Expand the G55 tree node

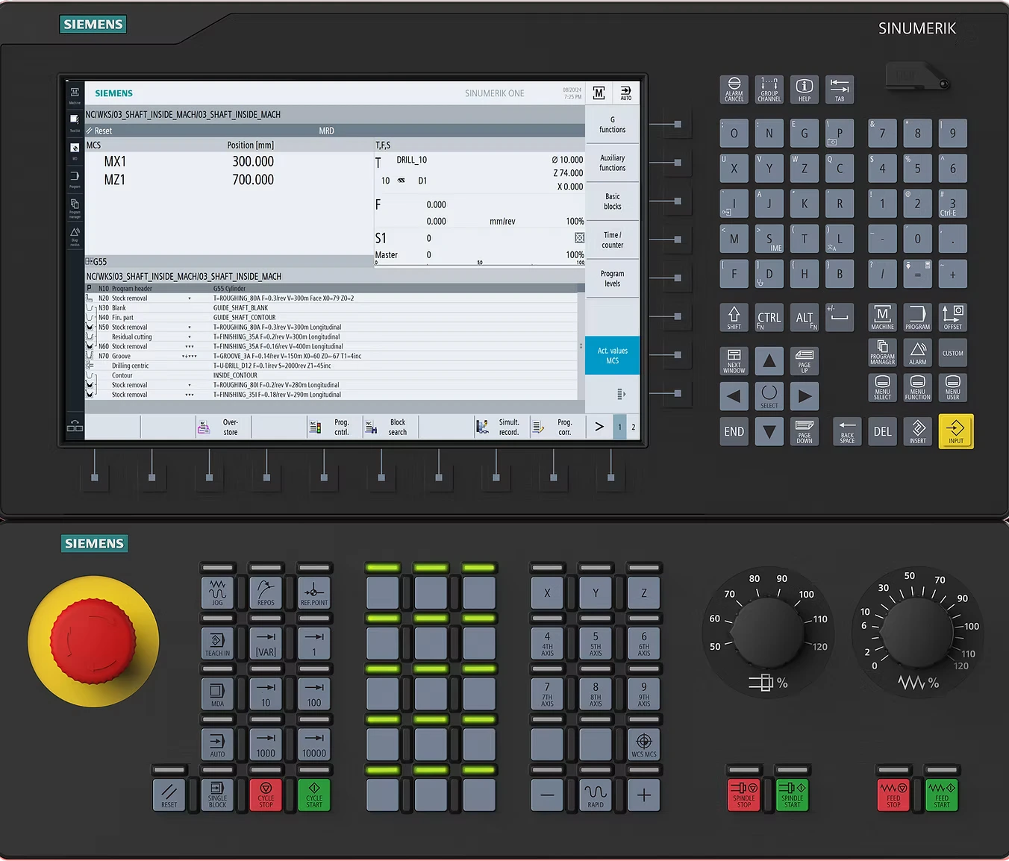click(x=90, y=262)
